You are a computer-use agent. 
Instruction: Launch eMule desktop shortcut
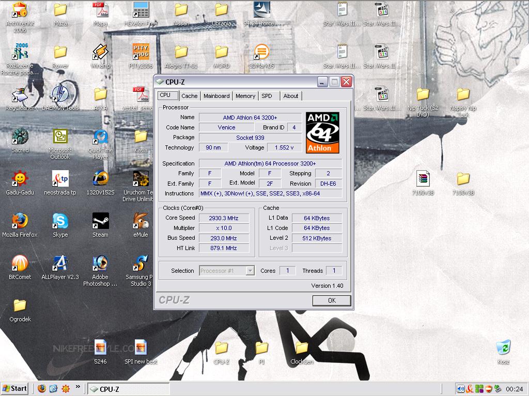141,225
